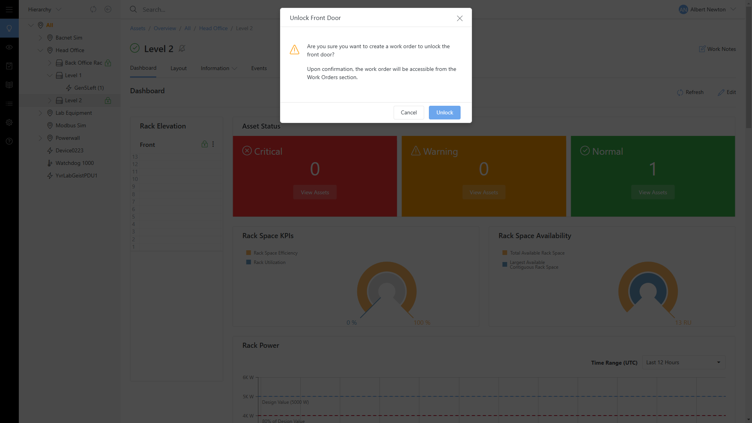Click the green lock on Level 2 tree row
This screenshot has width=752, height=423.
point(108,100)
